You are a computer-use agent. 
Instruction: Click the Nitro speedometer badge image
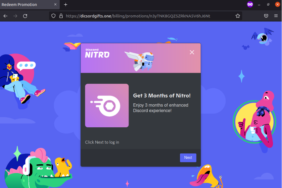coord(107,106)
